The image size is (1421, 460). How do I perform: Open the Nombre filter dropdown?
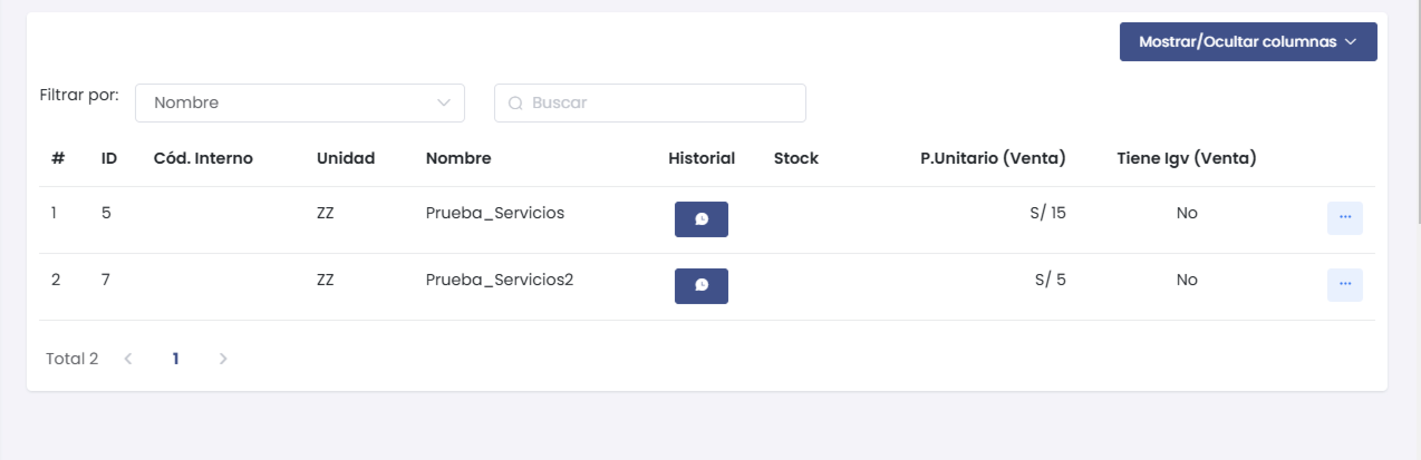(x=300, y=102)
